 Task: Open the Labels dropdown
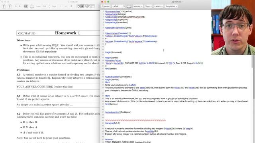click(159, 6)
